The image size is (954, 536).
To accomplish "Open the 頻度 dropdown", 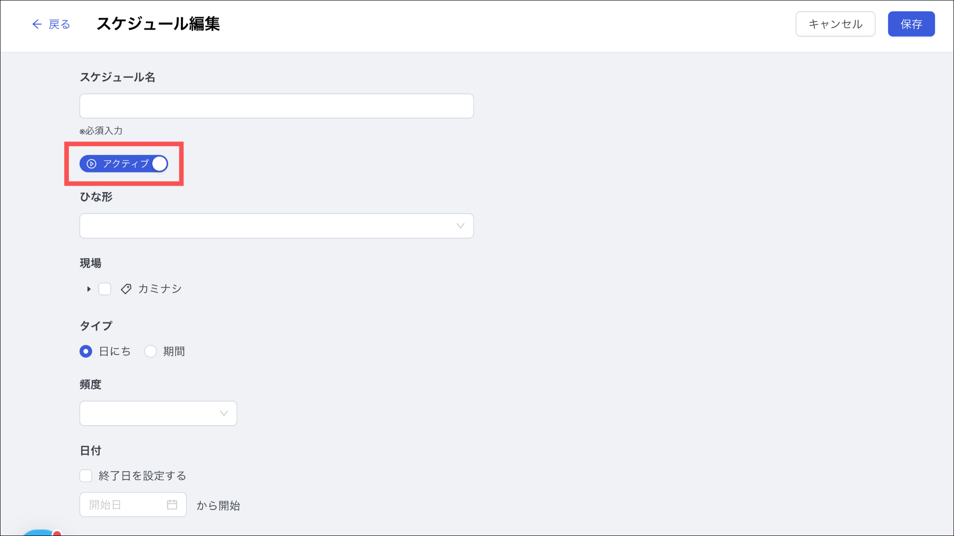I will pos(158,413).
